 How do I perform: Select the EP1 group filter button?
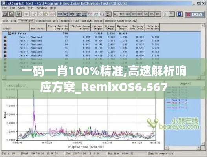pos(134,14)
